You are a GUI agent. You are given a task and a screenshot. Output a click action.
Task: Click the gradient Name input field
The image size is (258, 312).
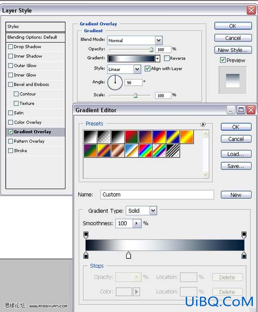pyautogui.click(x=157, y=194)
